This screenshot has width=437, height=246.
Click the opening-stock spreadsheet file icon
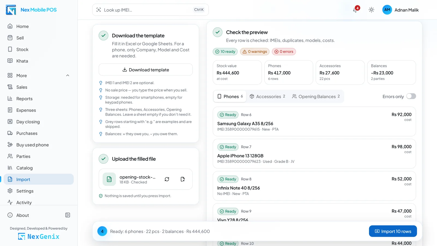click(109, 179)
